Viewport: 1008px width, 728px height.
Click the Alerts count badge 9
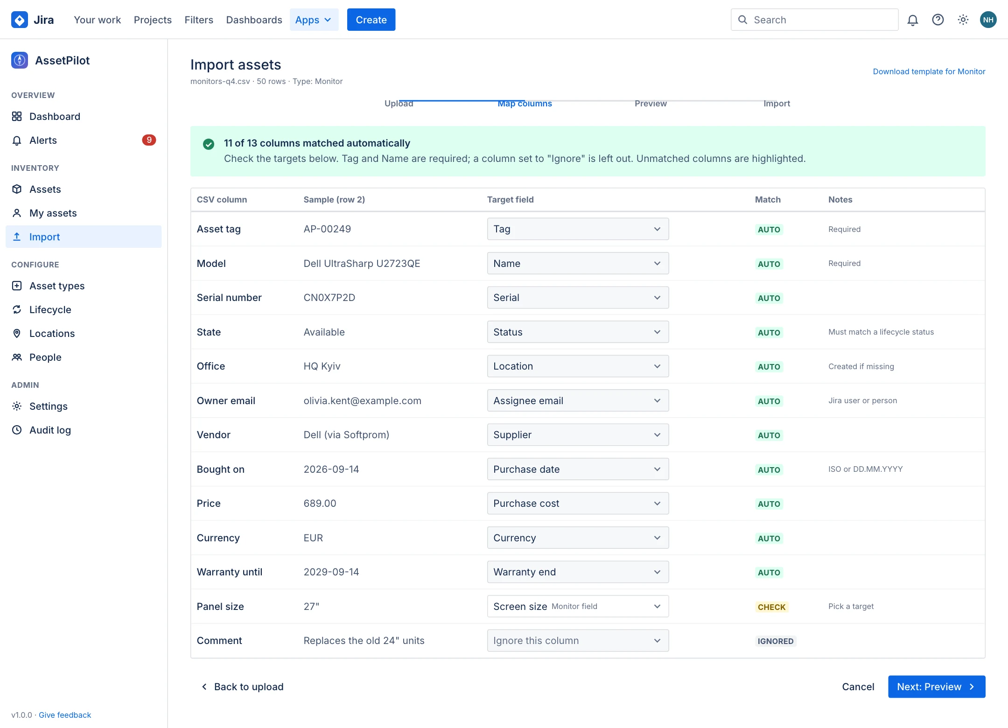[149, 140]
